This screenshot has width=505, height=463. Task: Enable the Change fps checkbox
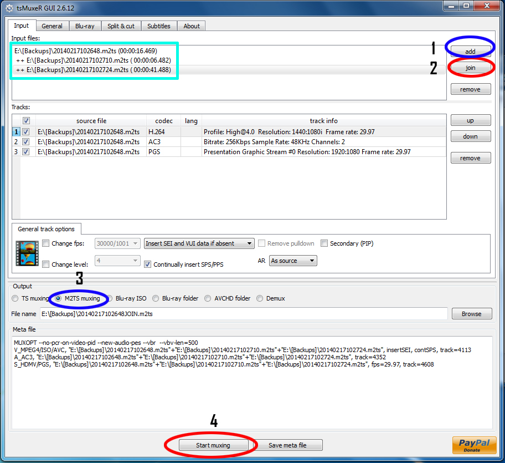[x=46, y=243]
